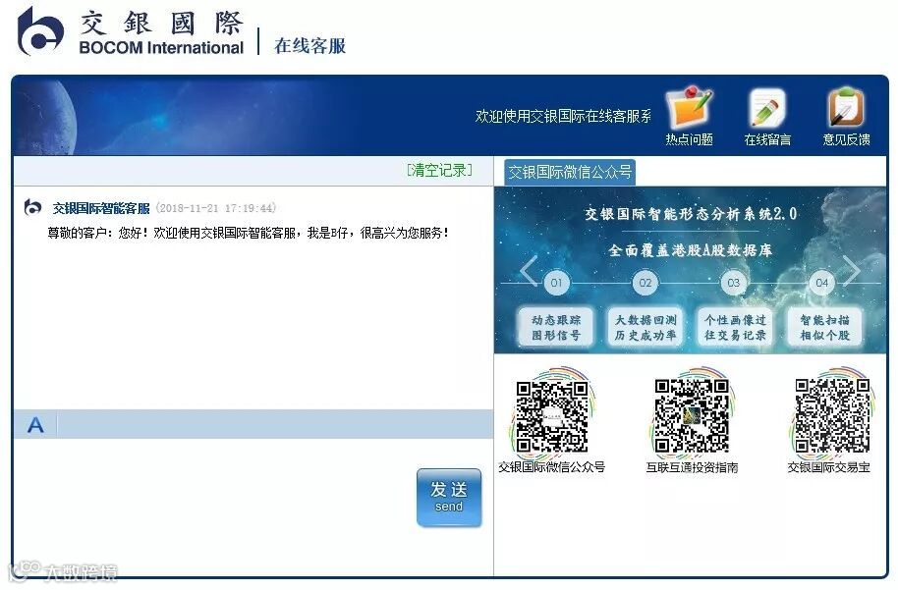Show next banner with right arrow
898x590 pixels.
[852, 270]
